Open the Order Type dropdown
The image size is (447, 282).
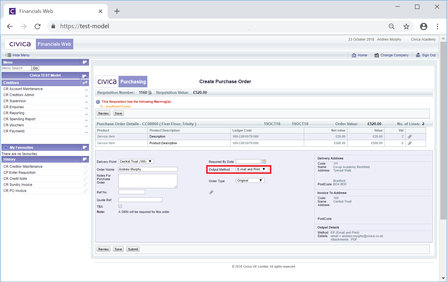click(250, 180)
